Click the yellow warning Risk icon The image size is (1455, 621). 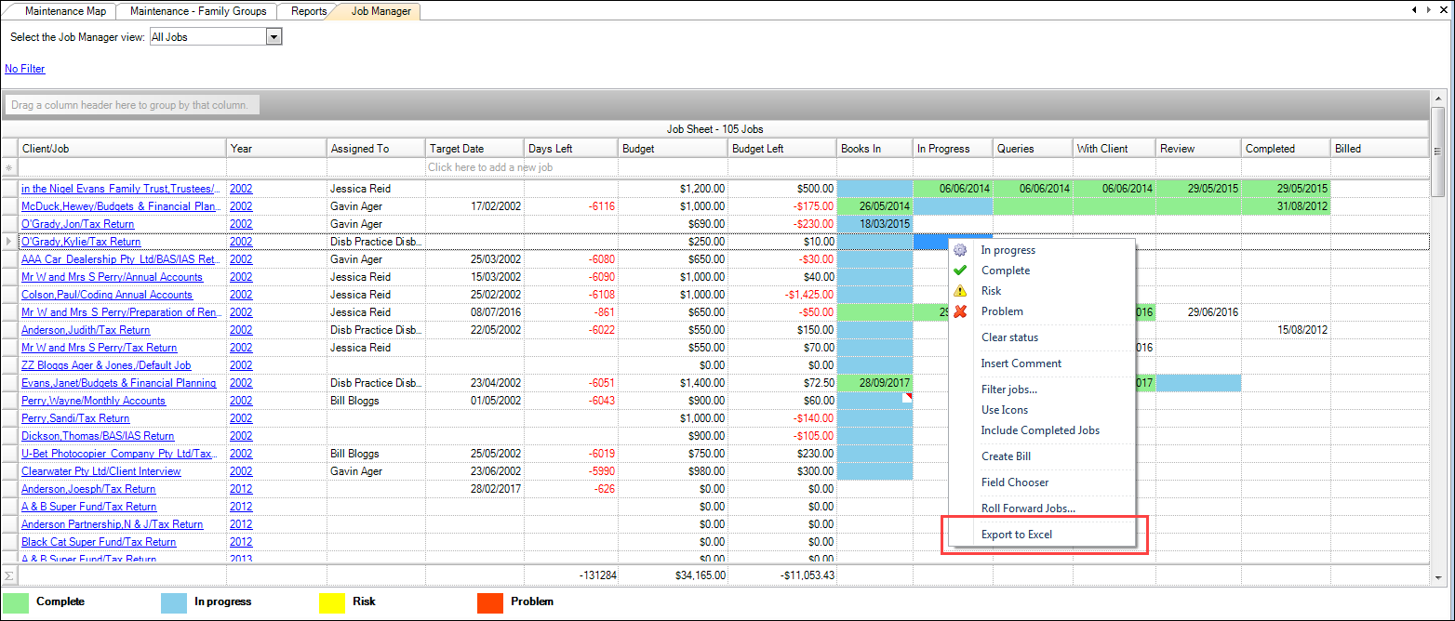[961, 291]
